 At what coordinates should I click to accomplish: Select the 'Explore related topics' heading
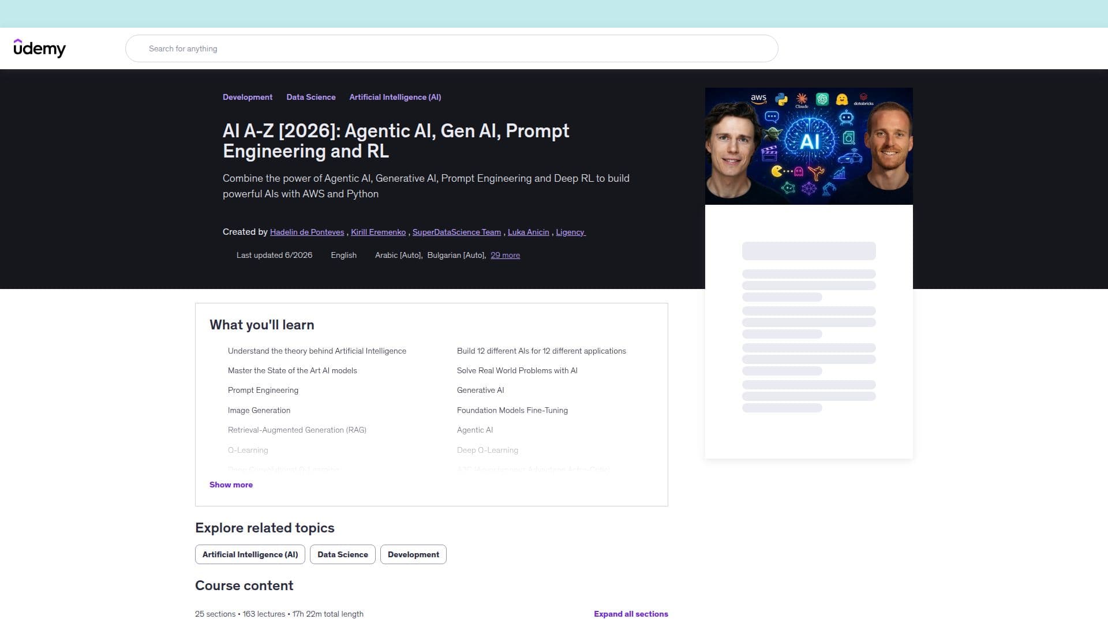coord(264,528)
